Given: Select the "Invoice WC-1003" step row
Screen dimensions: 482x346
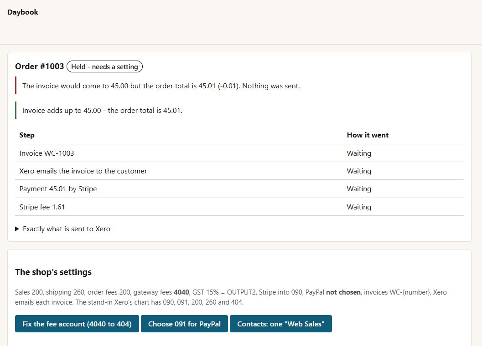Looking at the screenshot, I should pyautogui.click(x=239, y=153).
